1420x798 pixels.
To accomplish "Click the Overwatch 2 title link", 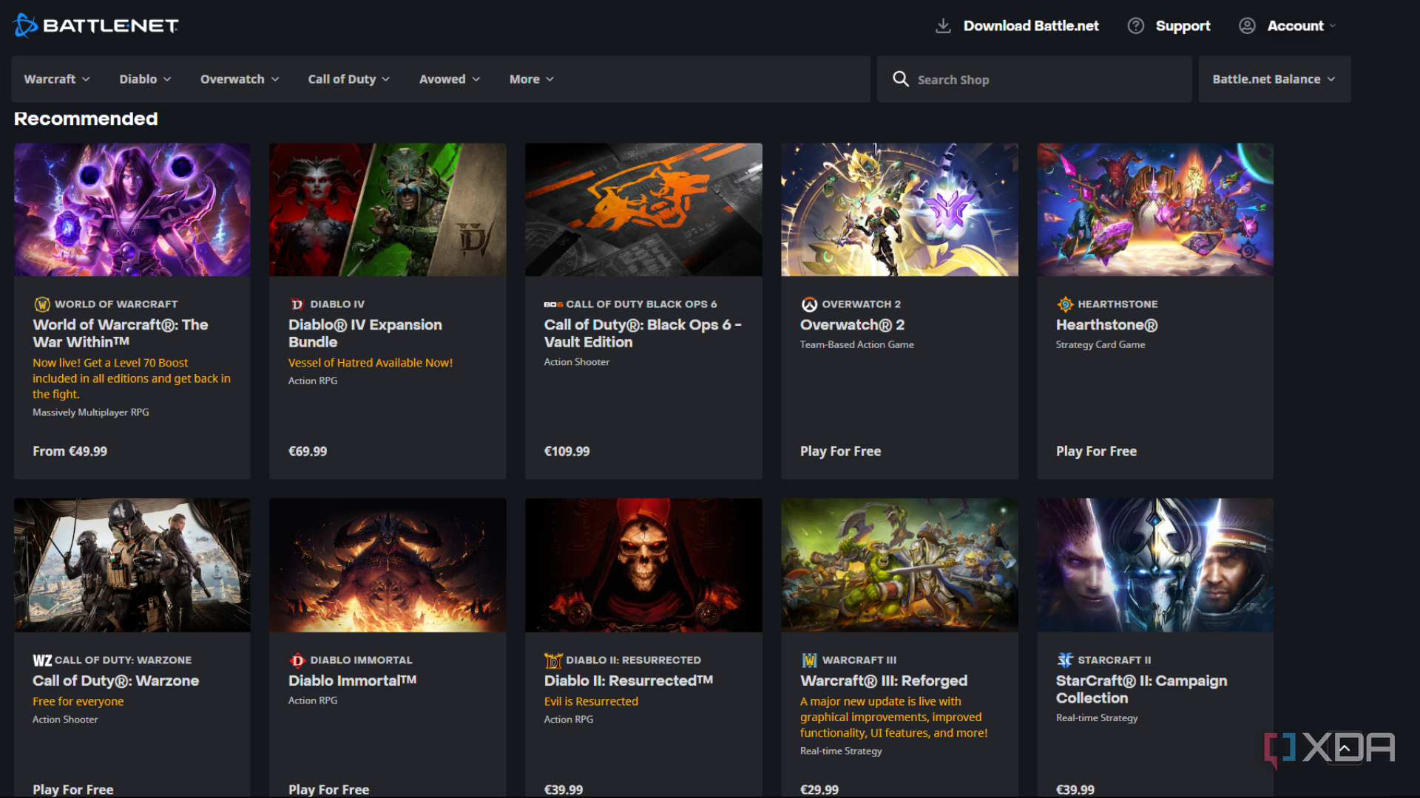I will coord(852,325).
